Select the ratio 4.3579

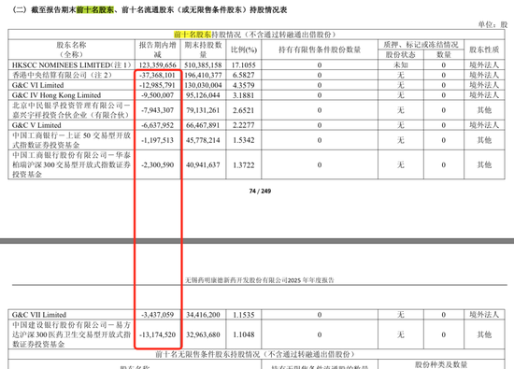click(x=244, y=85)
